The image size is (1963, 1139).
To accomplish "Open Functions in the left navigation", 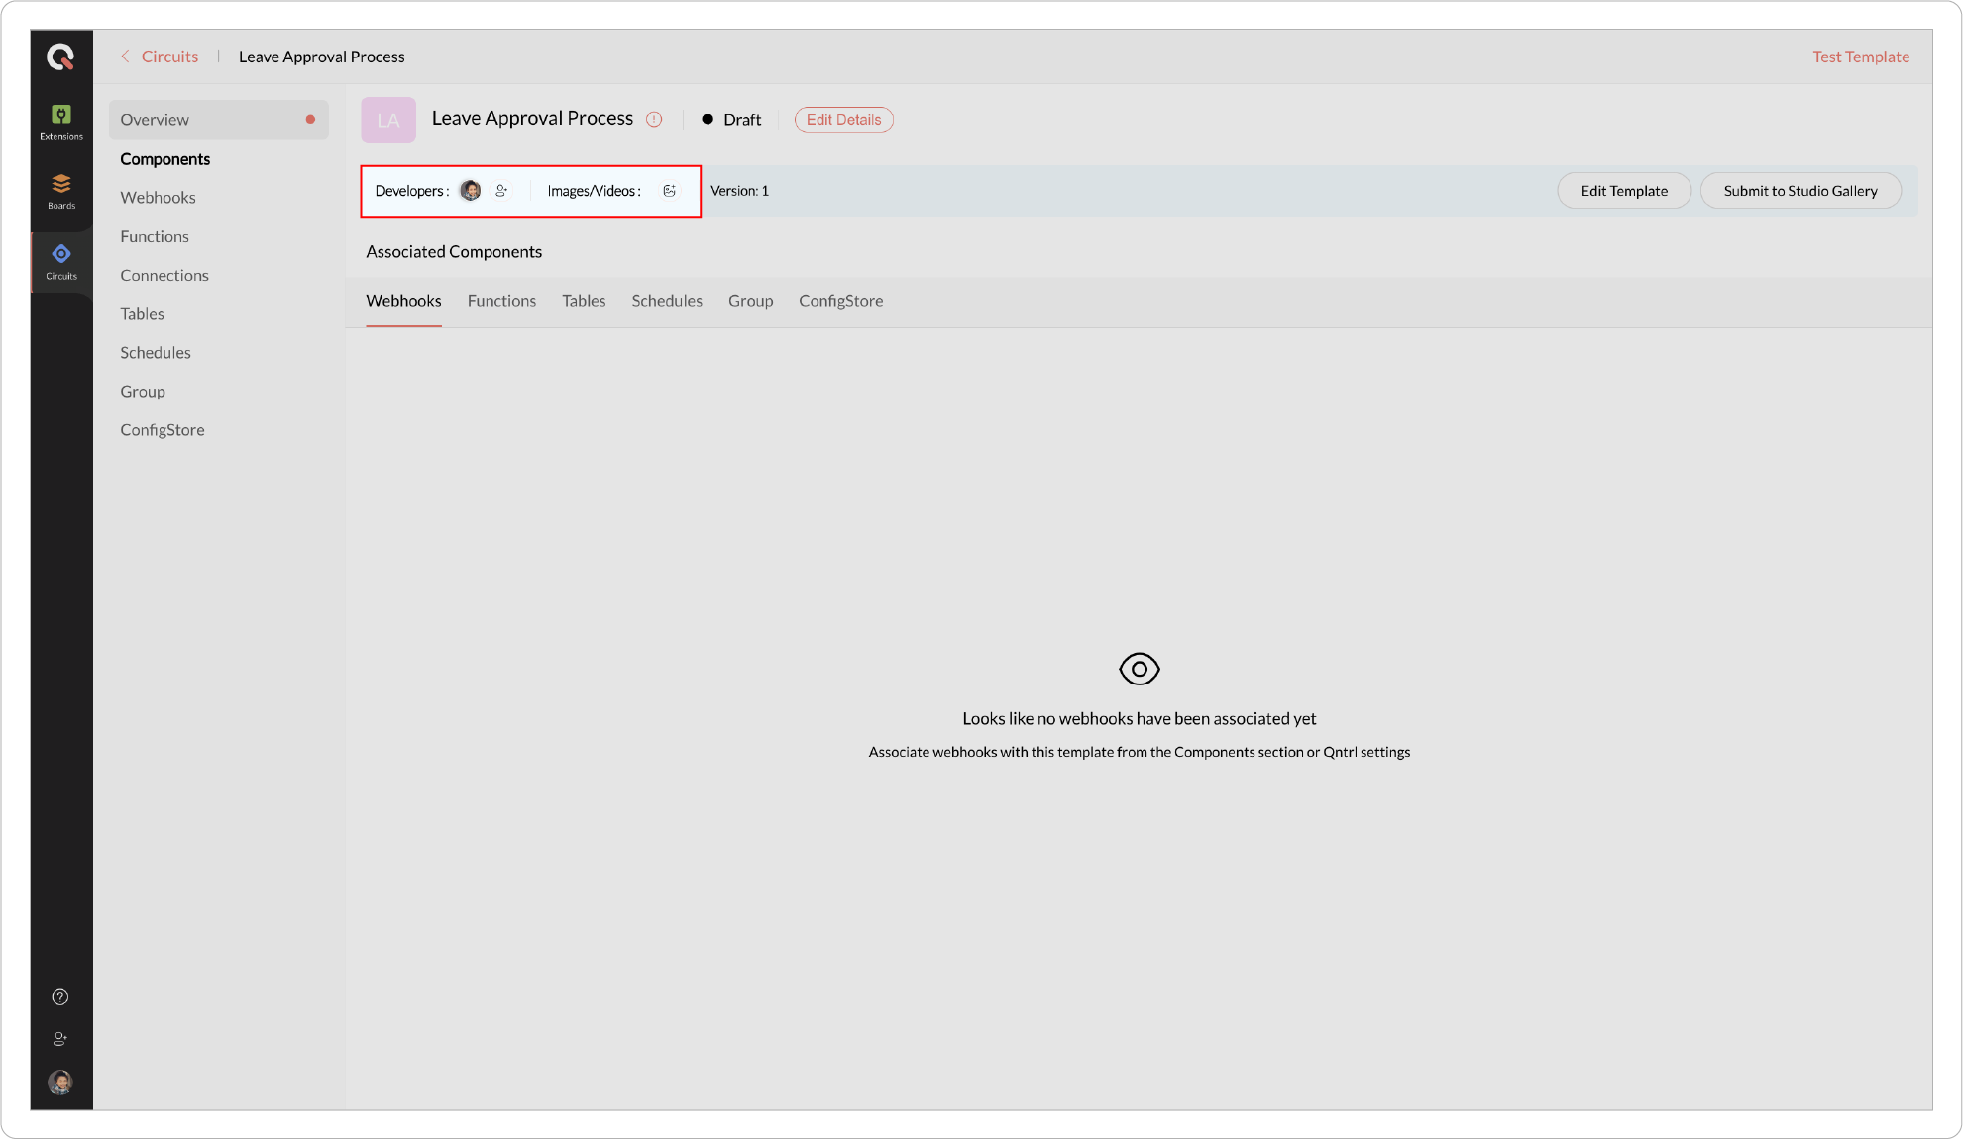I will pos(155,237).
